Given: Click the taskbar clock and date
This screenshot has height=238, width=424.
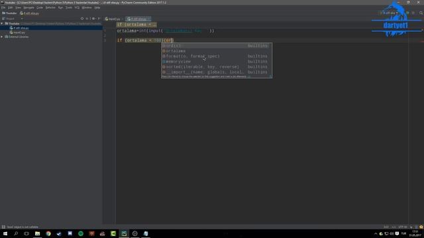Looking at the screenshot, I should click(415, 233).
